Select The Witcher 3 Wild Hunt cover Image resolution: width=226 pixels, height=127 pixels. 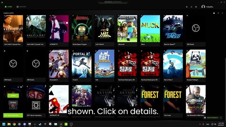point(196,99)
